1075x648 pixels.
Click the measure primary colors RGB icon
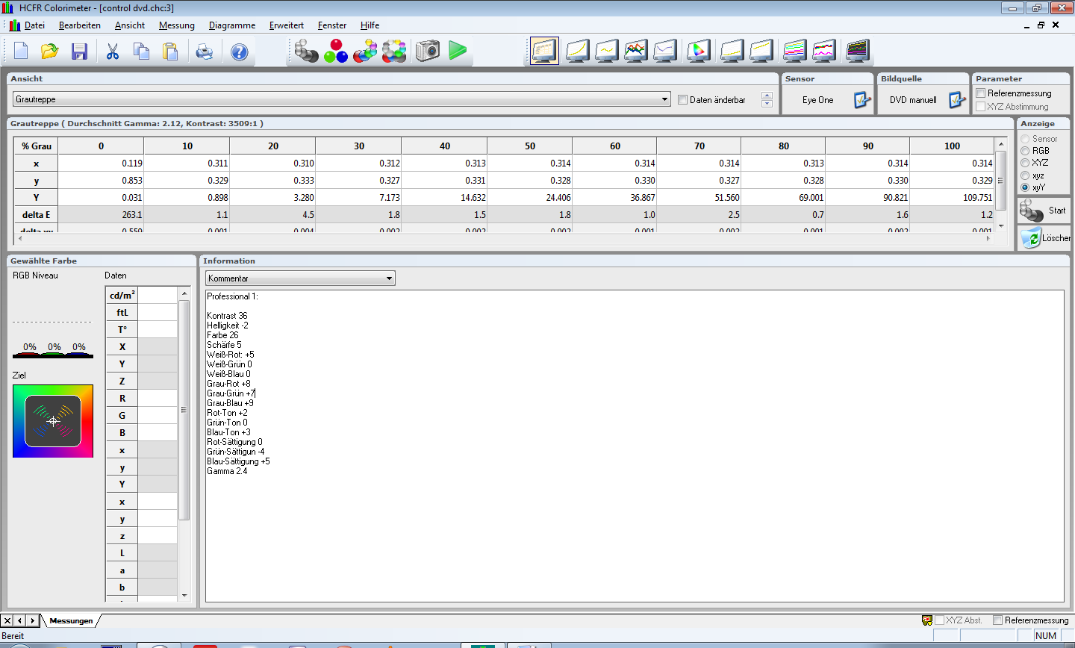[x=336, y=51]
